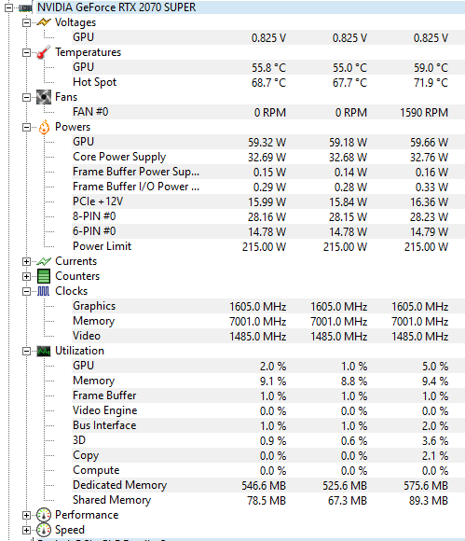This screenshot has width=465, height=541.
Task: Expand the Performance section
Action: [x=26, y=515]
